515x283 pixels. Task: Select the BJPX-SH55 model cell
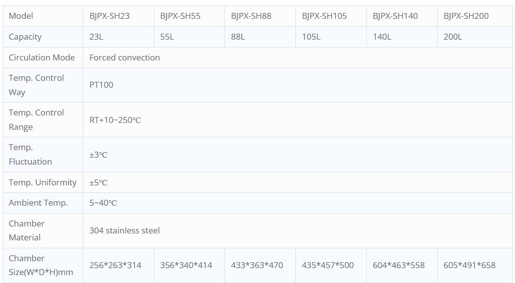180,16
